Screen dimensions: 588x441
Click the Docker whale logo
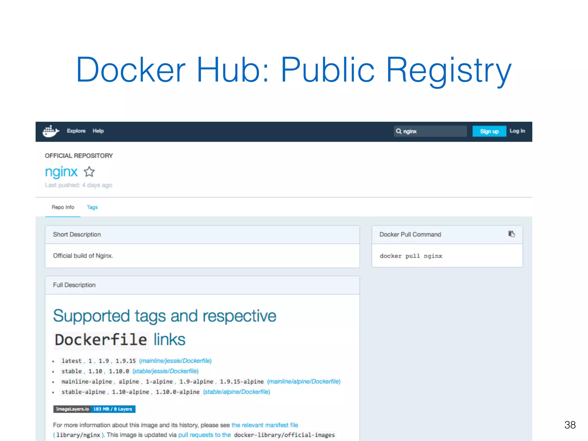tap(51, 131)
